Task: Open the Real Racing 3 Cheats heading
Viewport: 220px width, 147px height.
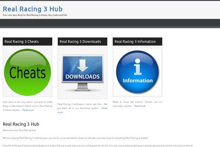Action: pos(22,42)
